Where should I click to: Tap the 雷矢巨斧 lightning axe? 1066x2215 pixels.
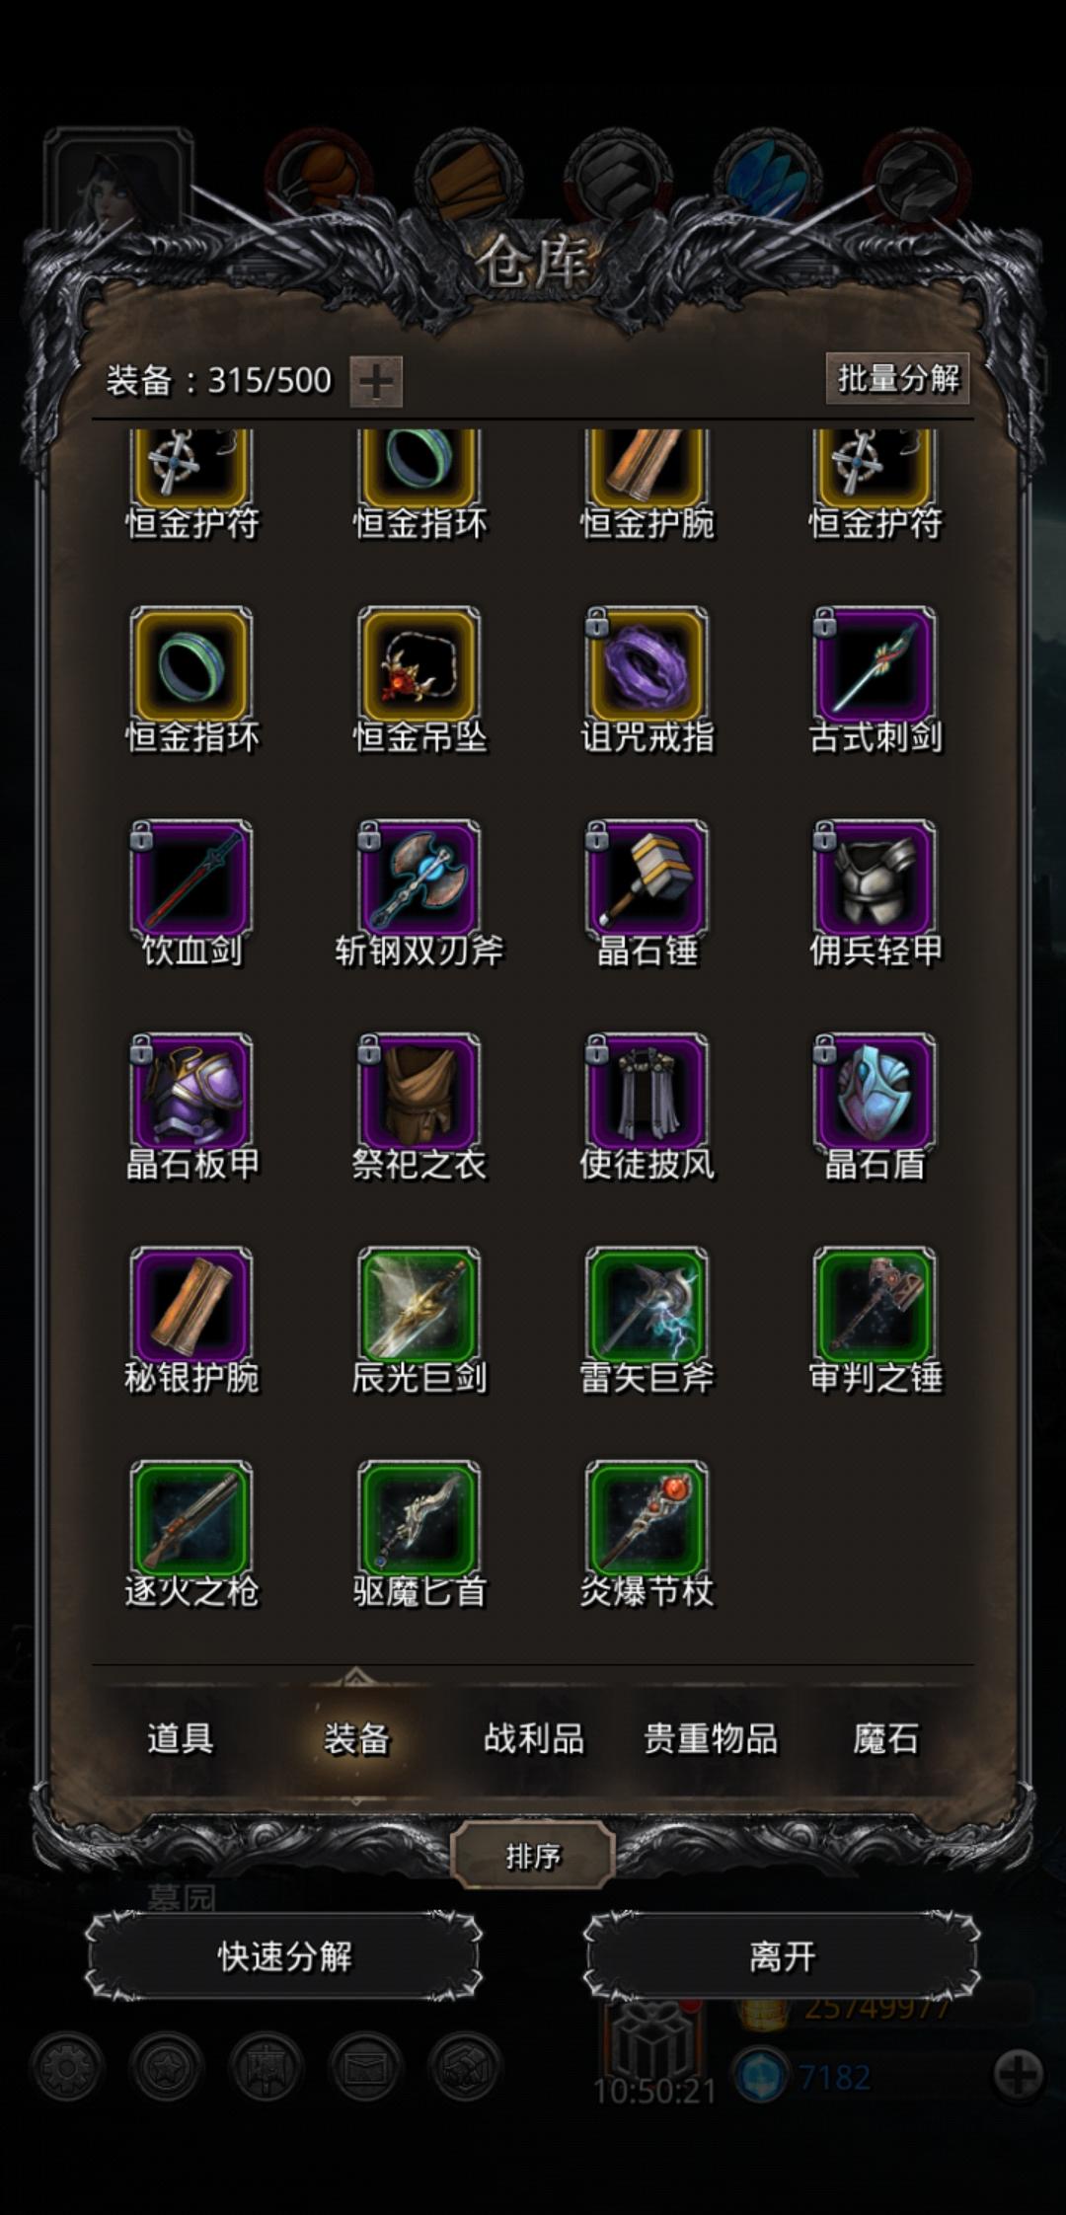[x=647, y=1307]
